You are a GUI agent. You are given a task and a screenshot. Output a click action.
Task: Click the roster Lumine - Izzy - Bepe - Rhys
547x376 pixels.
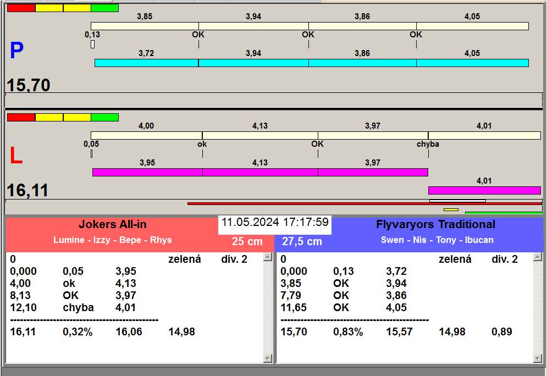[112, 240]
